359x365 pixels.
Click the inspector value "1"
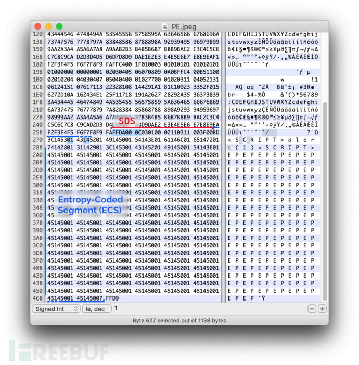pyautogui.click(x=116, y=308)
